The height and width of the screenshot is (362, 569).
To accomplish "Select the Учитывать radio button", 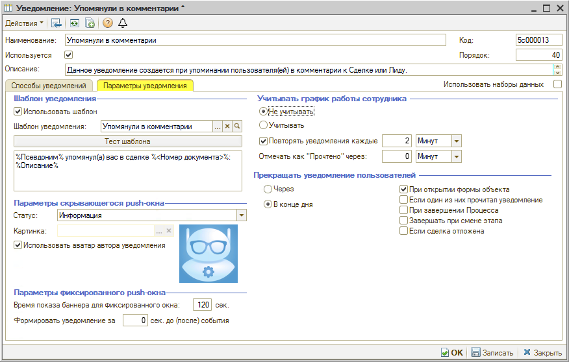I will (x=263, y=125).
